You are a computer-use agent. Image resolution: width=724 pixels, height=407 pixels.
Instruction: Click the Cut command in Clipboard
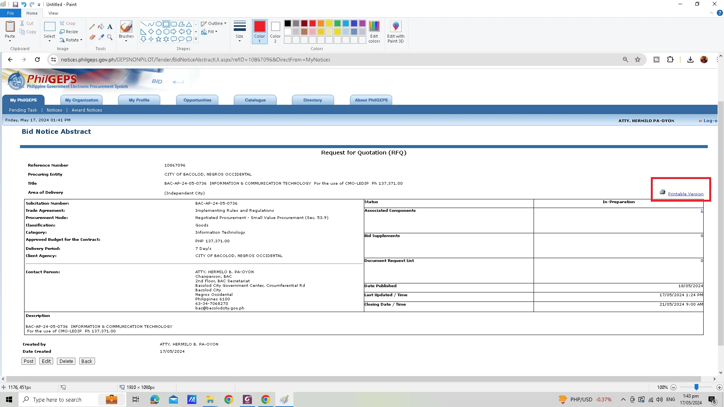pyautogui.click(x=27, y=23)
